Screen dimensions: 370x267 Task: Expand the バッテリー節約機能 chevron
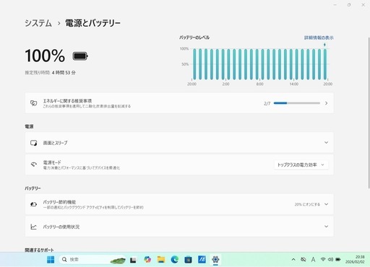click(326, 204)
